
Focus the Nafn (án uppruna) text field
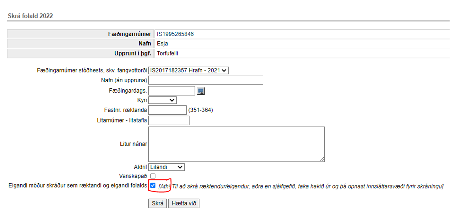(x=205, y=80)
